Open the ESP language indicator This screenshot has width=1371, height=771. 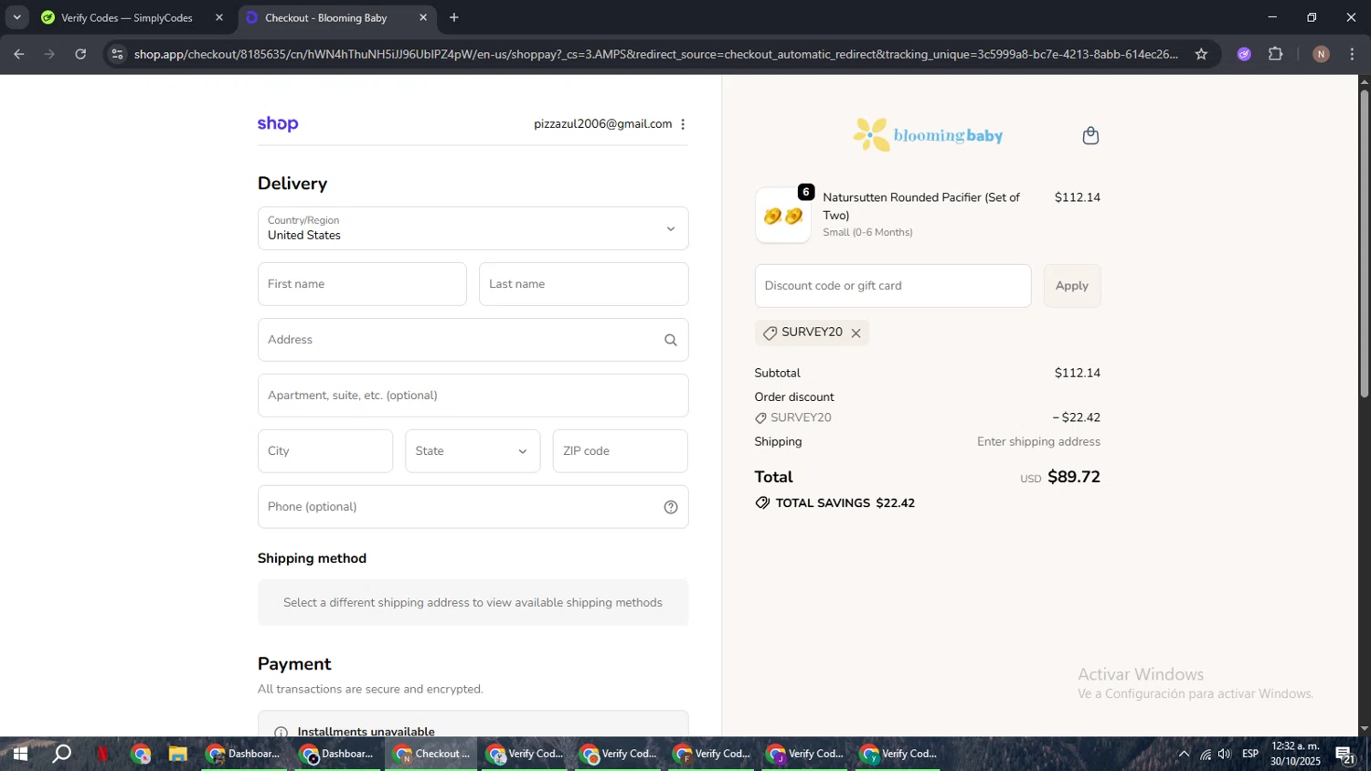[x=1250, y=755]
